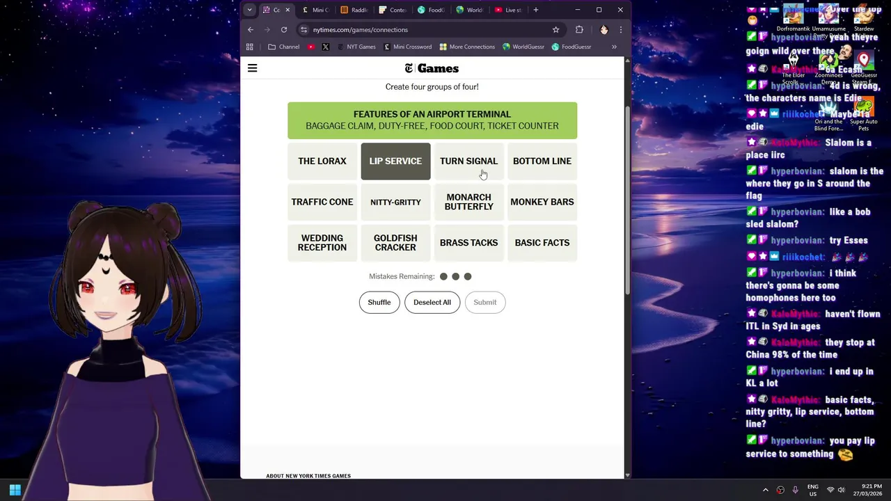This screenshot has height=501, width=891.
Task: Open the Chrome profile avatar
Action: coord(604,30)
